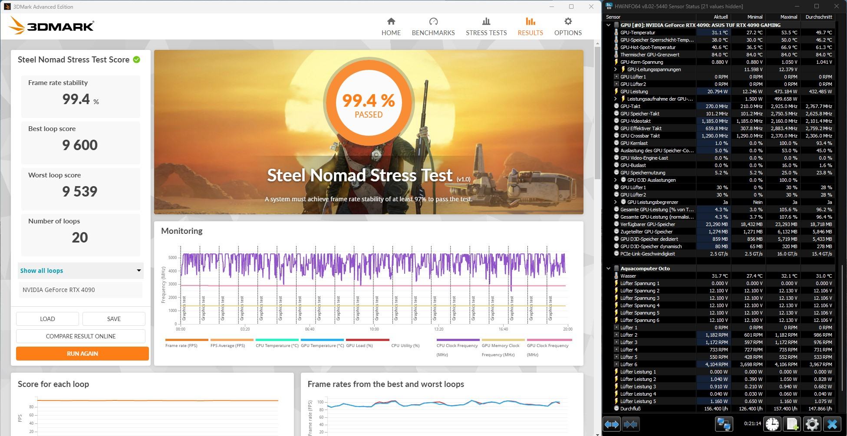Click the round icon beside Durchfluß
This screenshot has height=436, width=847.
pyautogui.click(x=616, y=409)
